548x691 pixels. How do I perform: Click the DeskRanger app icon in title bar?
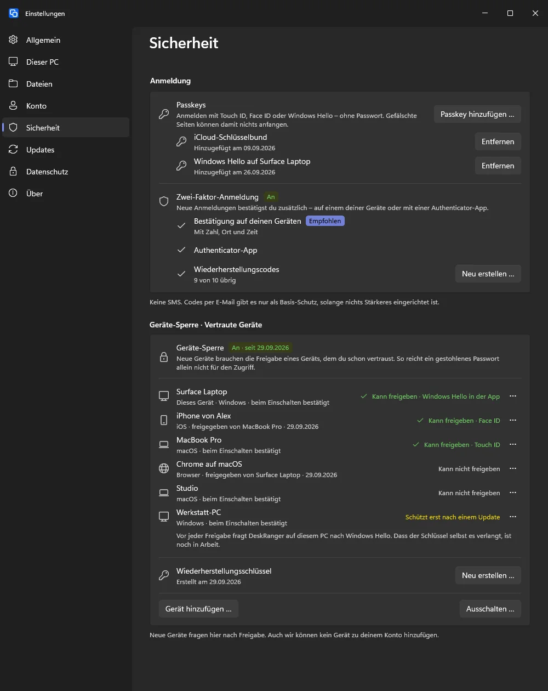[14, 13]
